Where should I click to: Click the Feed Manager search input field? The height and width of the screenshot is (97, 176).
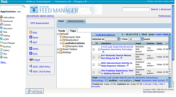pyautogui.click(x=136, y=9)
